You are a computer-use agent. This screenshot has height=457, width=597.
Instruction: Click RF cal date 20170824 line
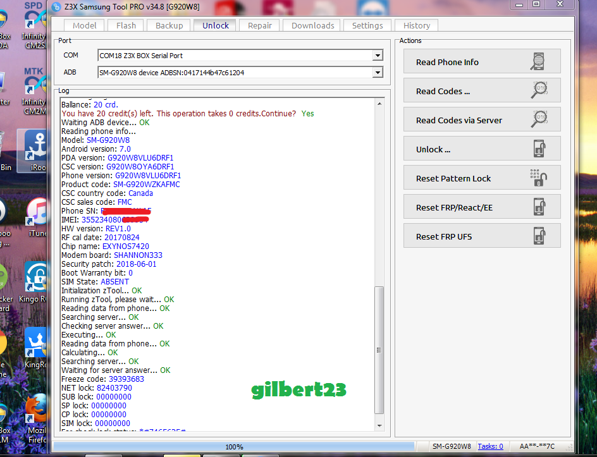[x=101, y=238]
